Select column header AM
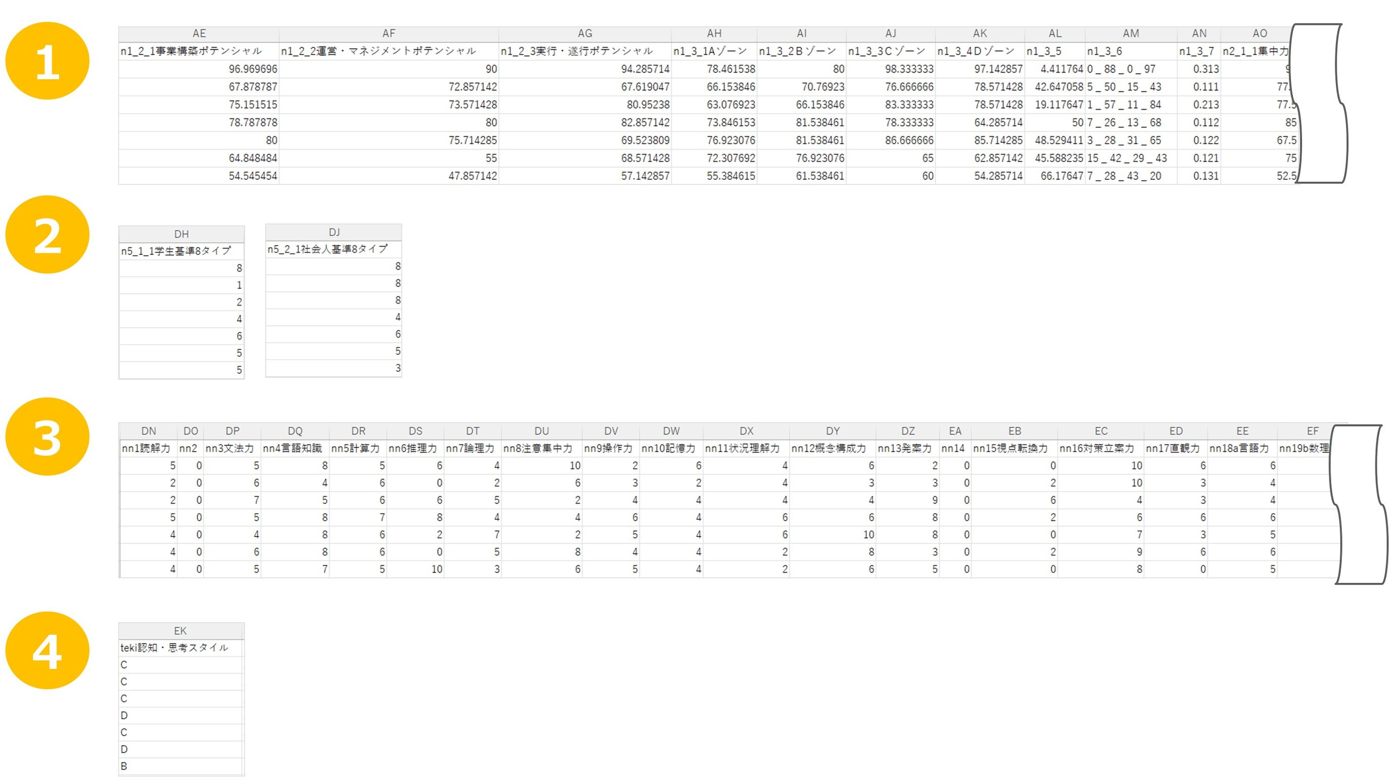This screenshot has width=1393, height=783. coord(1131,33)
